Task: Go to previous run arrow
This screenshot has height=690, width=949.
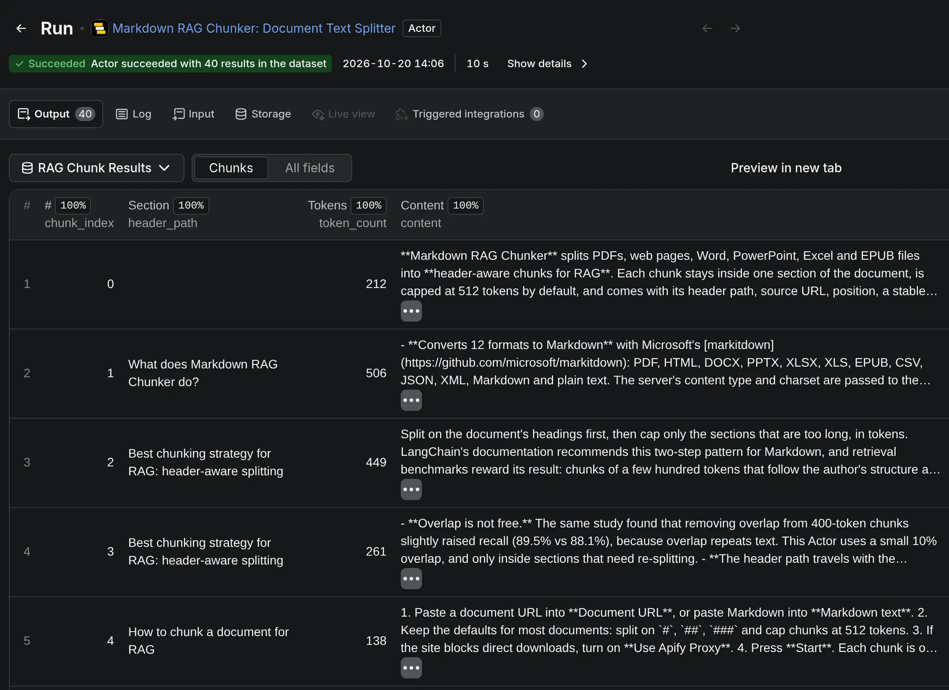Action: [707, 28]
